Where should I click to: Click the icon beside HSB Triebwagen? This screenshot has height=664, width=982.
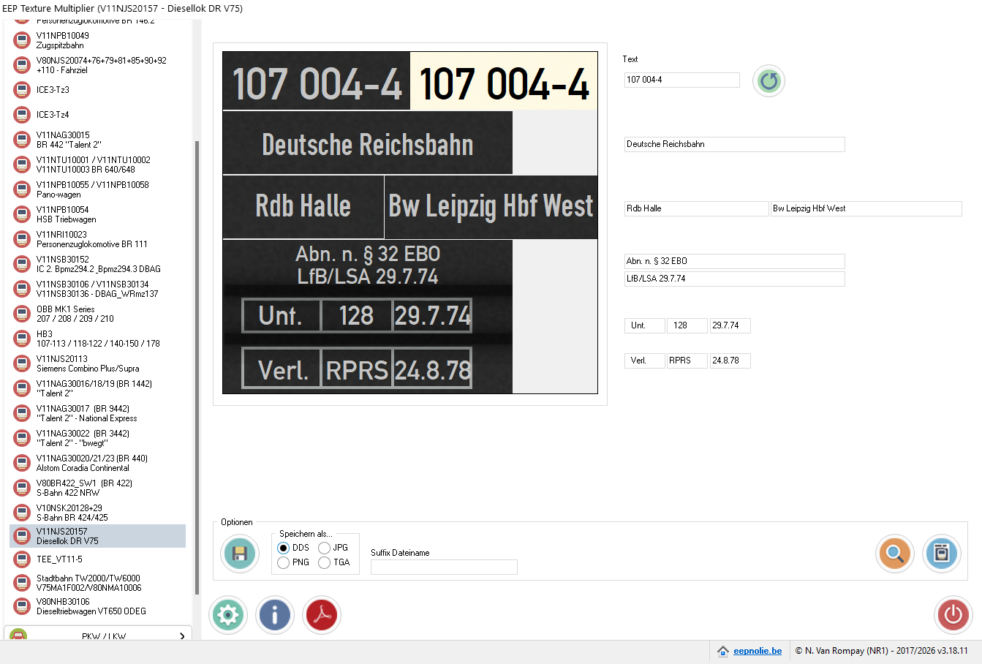tap(22, 214)
